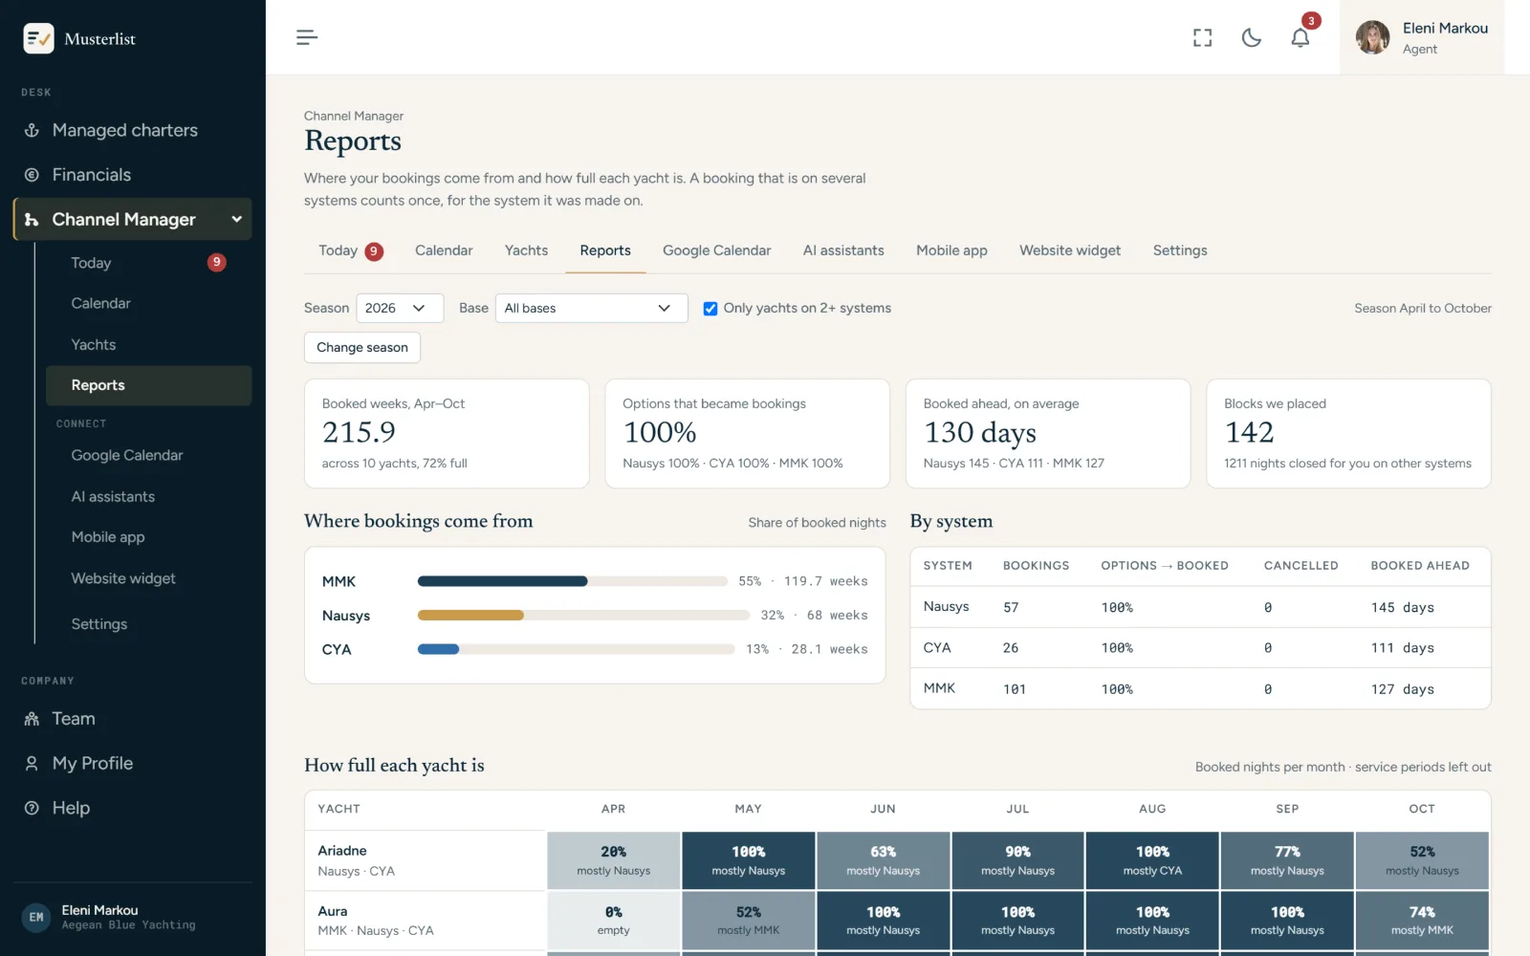Screen dimensions: 1530x956
Task: Click the MMK share progress bar
Action: click(x=573, y=581)
